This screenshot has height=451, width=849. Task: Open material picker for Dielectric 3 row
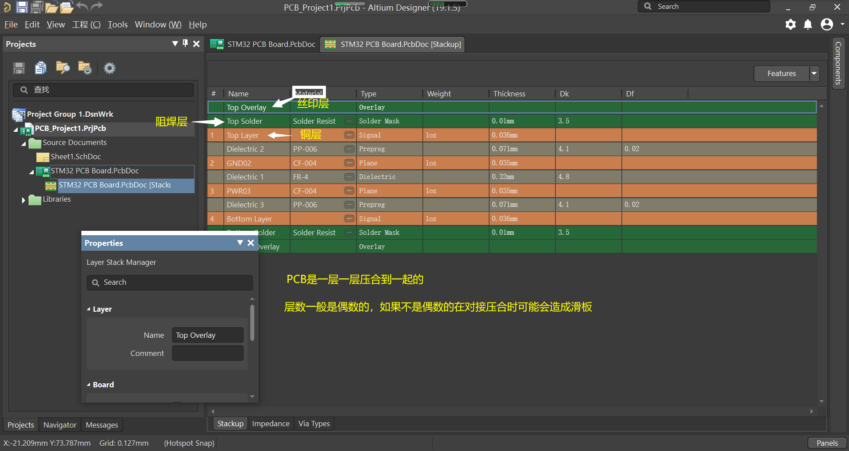tap(349, 205)
